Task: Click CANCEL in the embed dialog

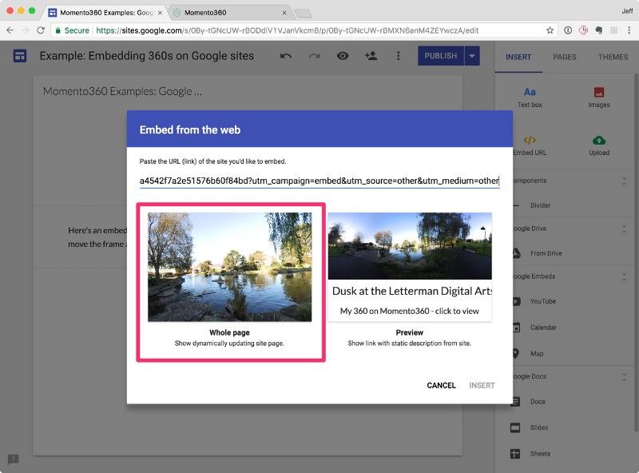Action: pyautogui.click(x=441, y=385)
